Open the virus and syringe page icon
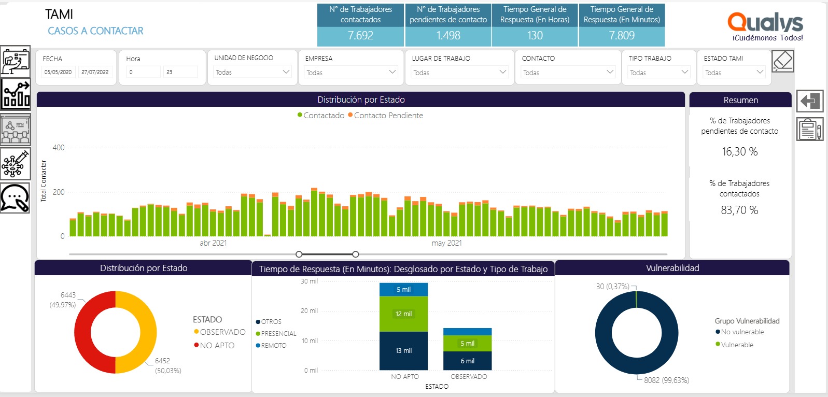Viewport: 828px width, 397px height. [15, 164]
